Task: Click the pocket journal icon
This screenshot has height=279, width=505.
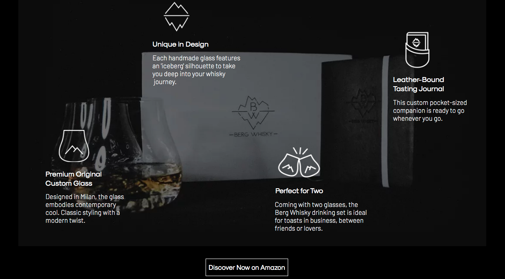Action: click(x=417, y=50)
